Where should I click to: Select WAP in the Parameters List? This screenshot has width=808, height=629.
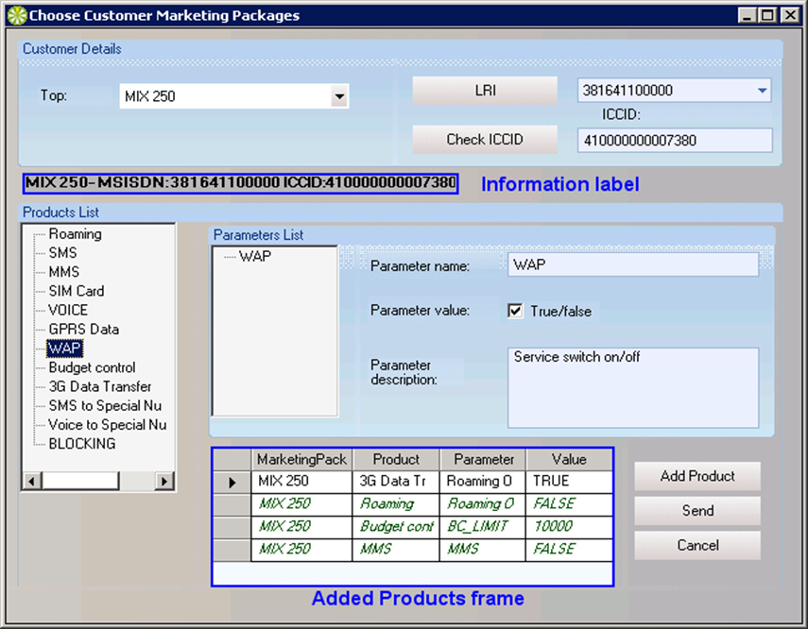[x=254, y=256]
